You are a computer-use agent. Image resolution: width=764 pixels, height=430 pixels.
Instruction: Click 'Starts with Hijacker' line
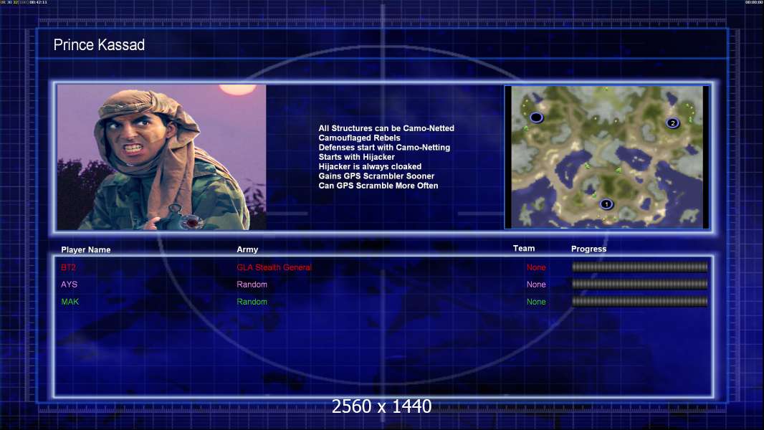point(357,157)
